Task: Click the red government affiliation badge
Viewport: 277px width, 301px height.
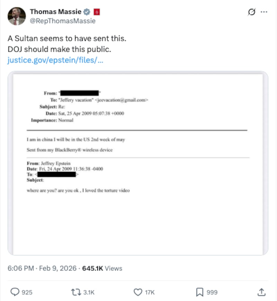Action: click(97, 11)
